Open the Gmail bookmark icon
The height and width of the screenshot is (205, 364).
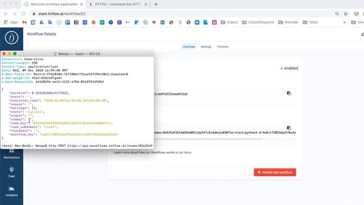point(24,22)
